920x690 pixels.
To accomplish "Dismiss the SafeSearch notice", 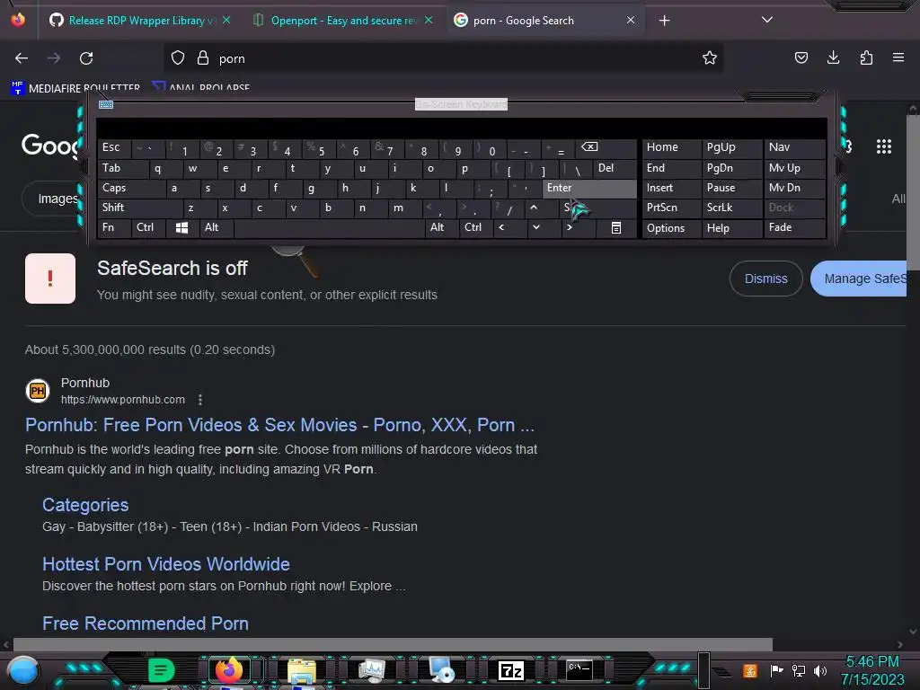I will tap(765, 279).
